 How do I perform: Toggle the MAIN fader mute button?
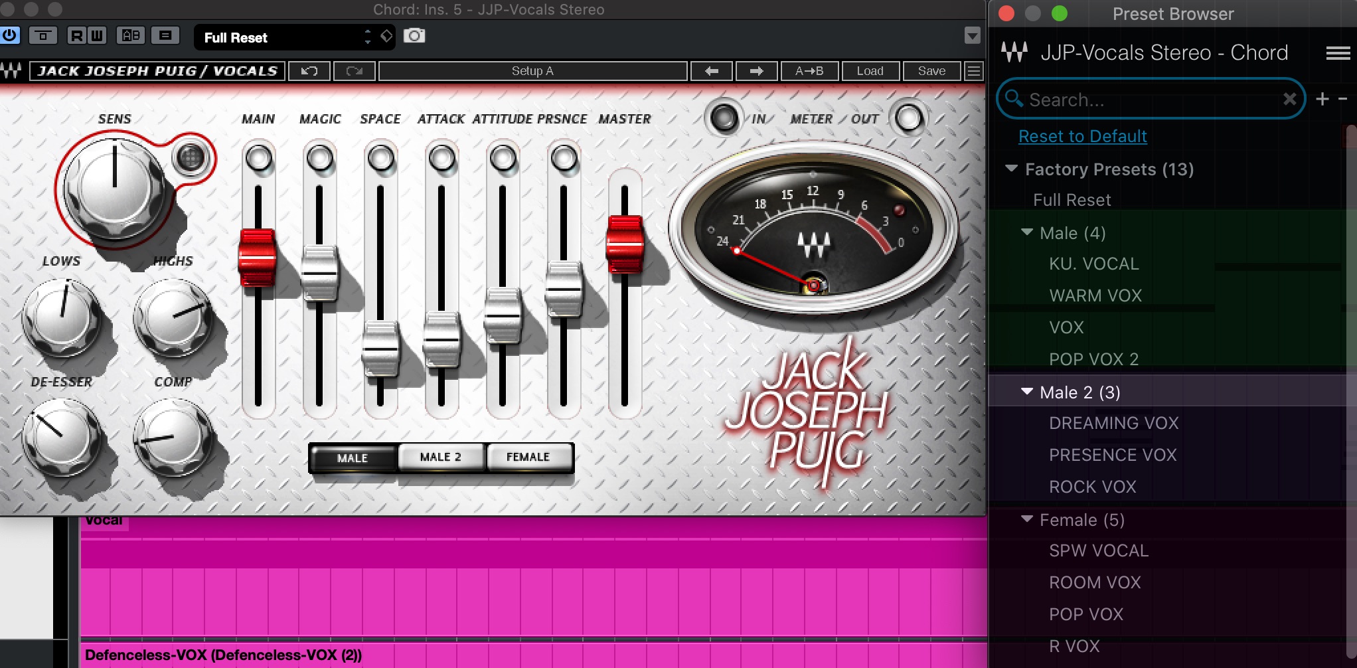coord(259,159)
